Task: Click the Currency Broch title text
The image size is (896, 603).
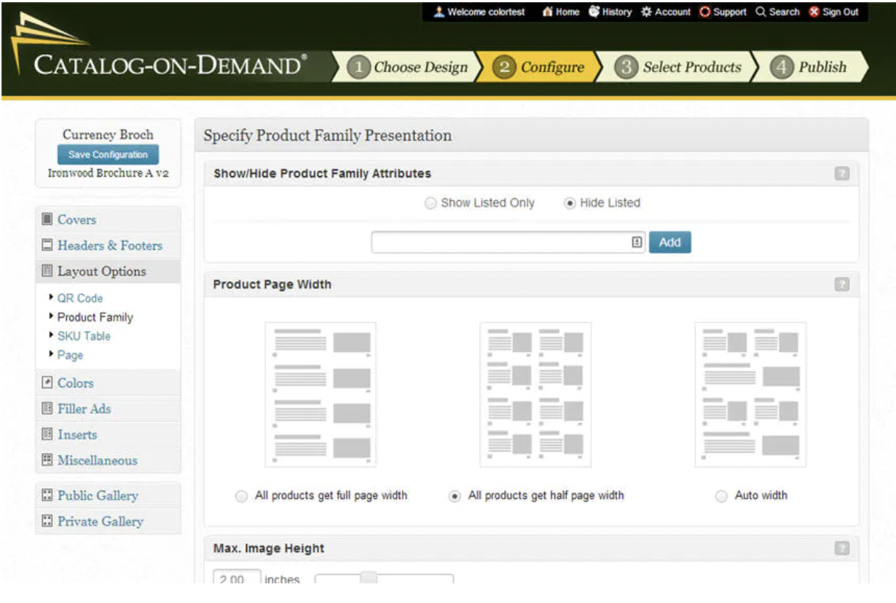Action: click(x=108, y=135)
